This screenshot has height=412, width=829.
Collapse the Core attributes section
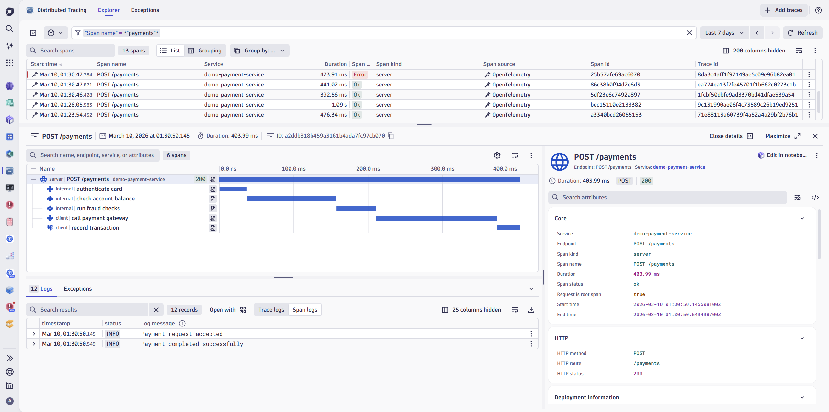pyautogui.click(x=802, y=218)
